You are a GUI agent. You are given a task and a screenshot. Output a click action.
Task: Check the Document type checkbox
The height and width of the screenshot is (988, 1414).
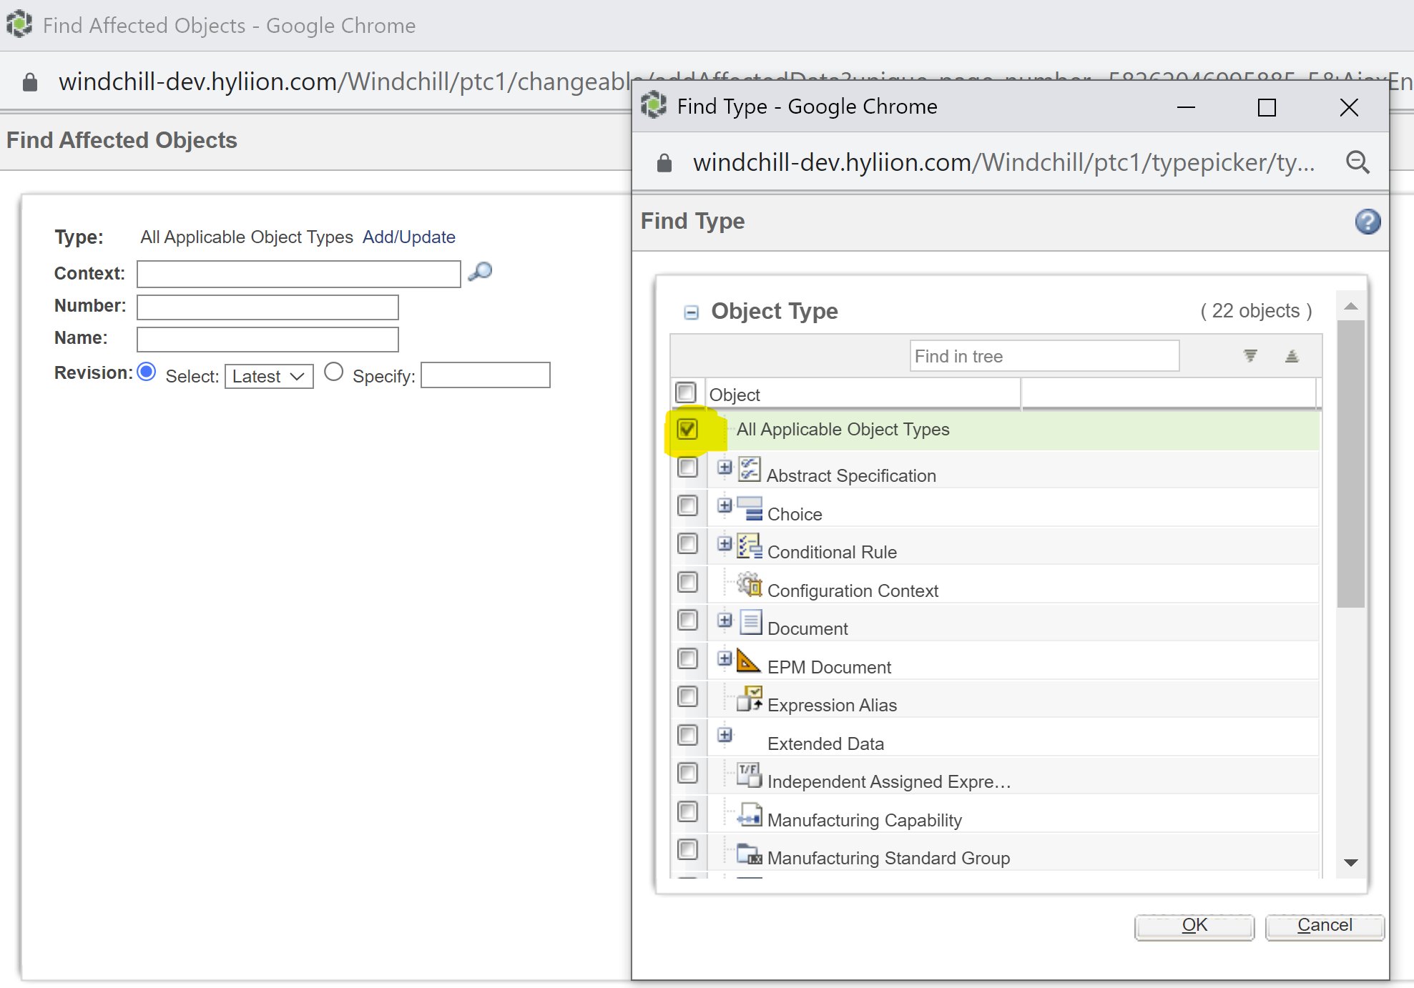point(687,620)
